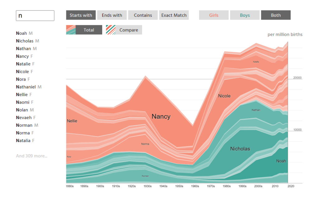
Task: Filter to Girls names only
Action: coord(214,15)
